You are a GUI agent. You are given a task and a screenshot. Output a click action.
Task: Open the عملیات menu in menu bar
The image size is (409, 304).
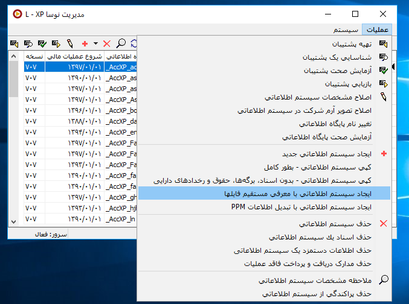[x=379, y=29]
